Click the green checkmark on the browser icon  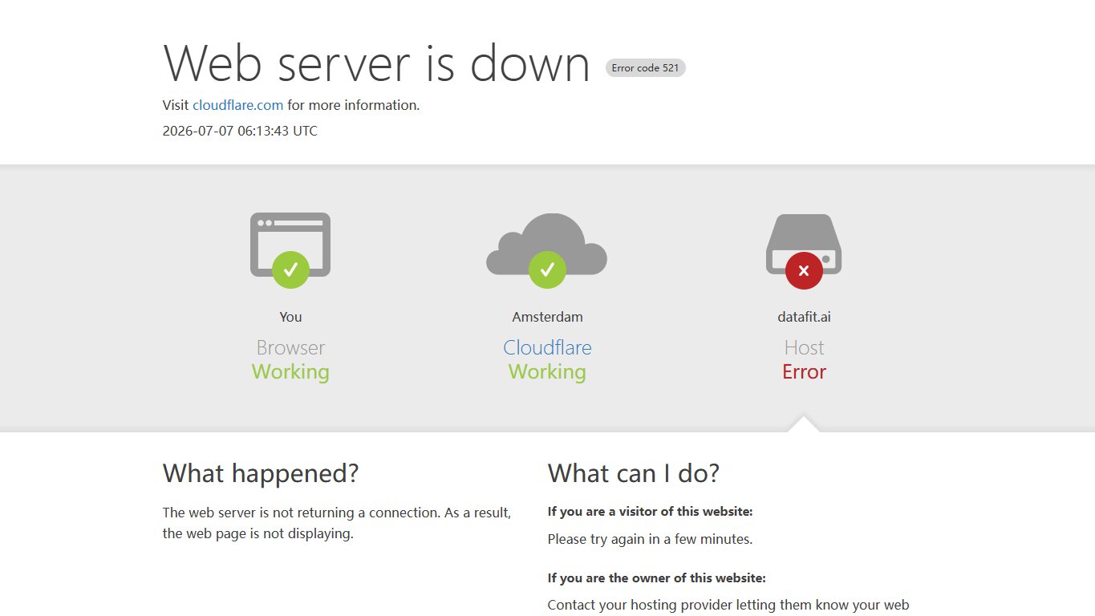point(290,270)
